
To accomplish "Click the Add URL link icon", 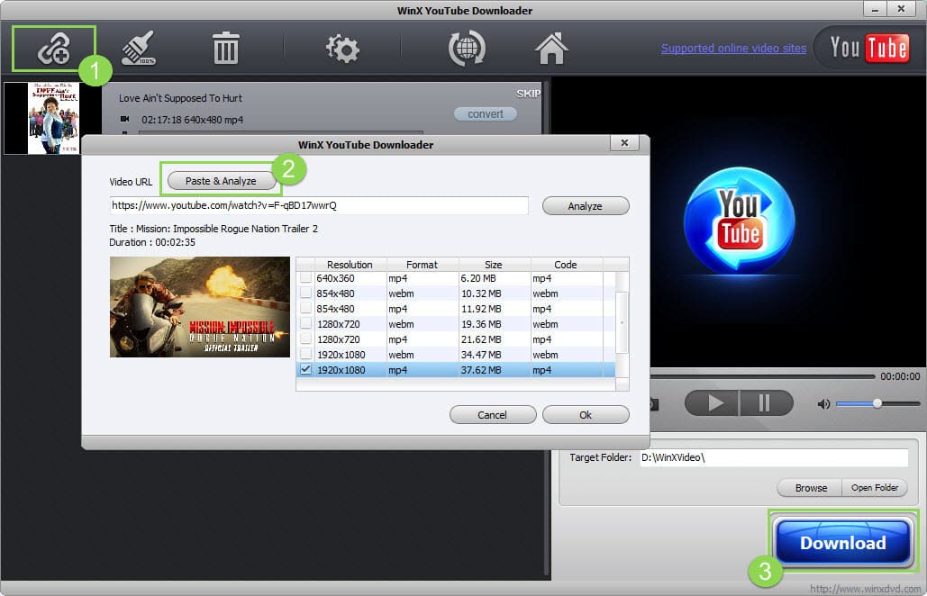I will 54,49.
